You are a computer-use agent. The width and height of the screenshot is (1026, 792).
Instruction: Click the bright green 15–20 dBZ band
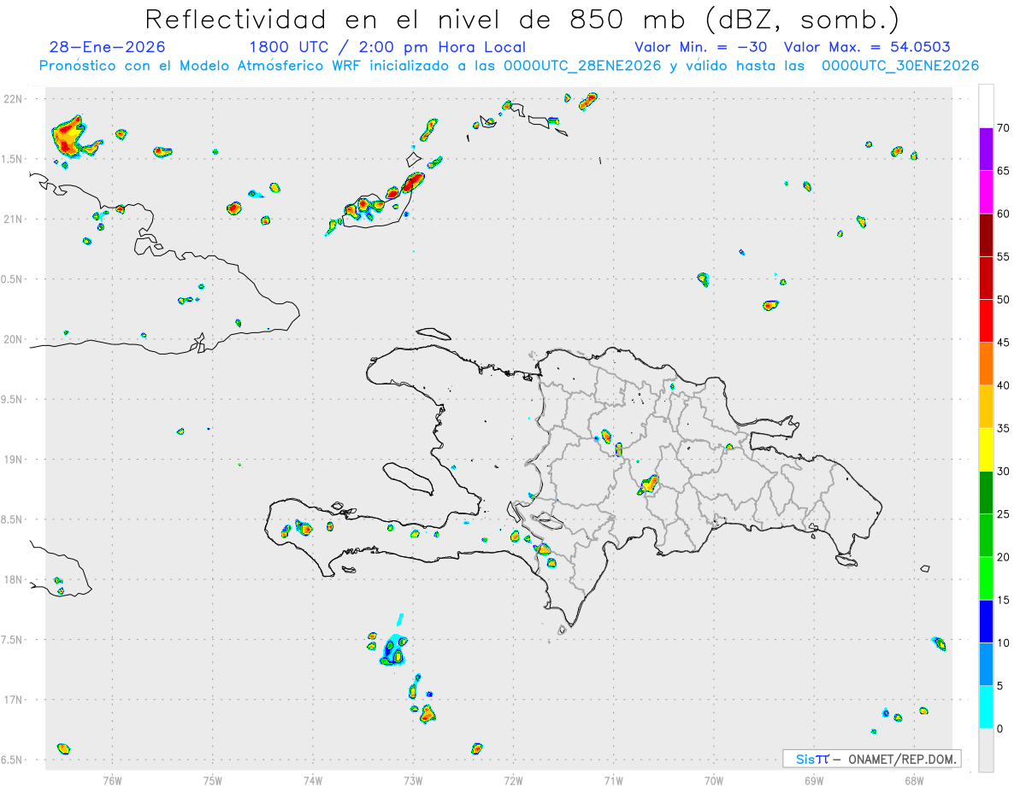986,578
